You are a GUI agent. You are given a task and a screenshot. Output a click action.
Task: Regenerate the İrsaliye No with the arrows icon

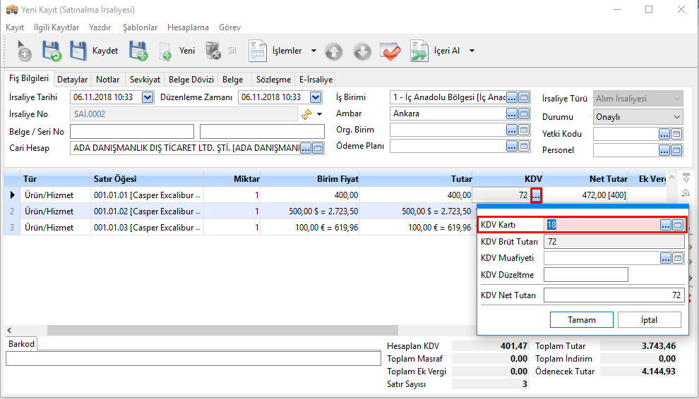[x=306, y=114]
